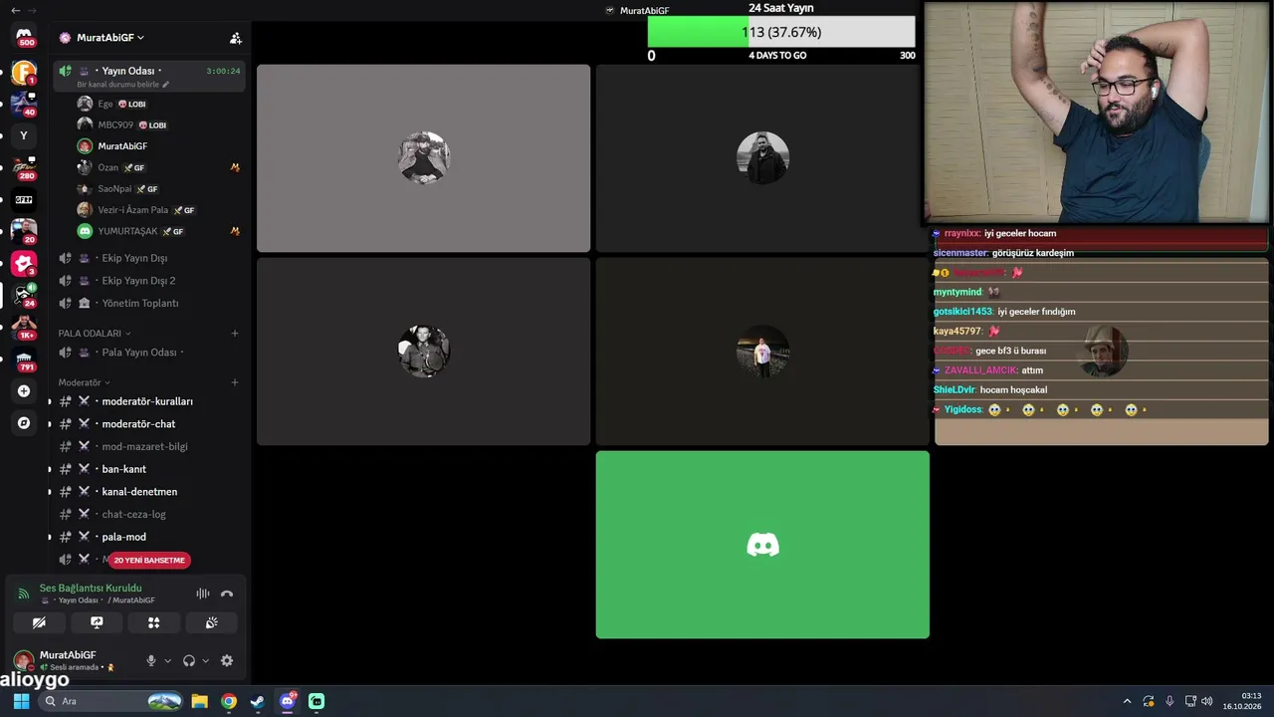Open Google Chrome from the taskbar
Screen dimensions: 1274x717
tap(229, 701)
